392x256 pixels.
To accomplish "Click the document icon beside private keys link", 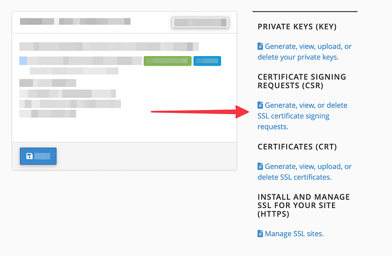I will [261, 47].
